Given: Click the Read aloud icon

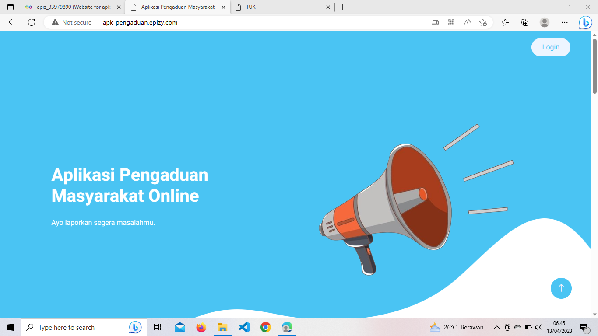Looking at the screenshot, I should pos(467,22).
